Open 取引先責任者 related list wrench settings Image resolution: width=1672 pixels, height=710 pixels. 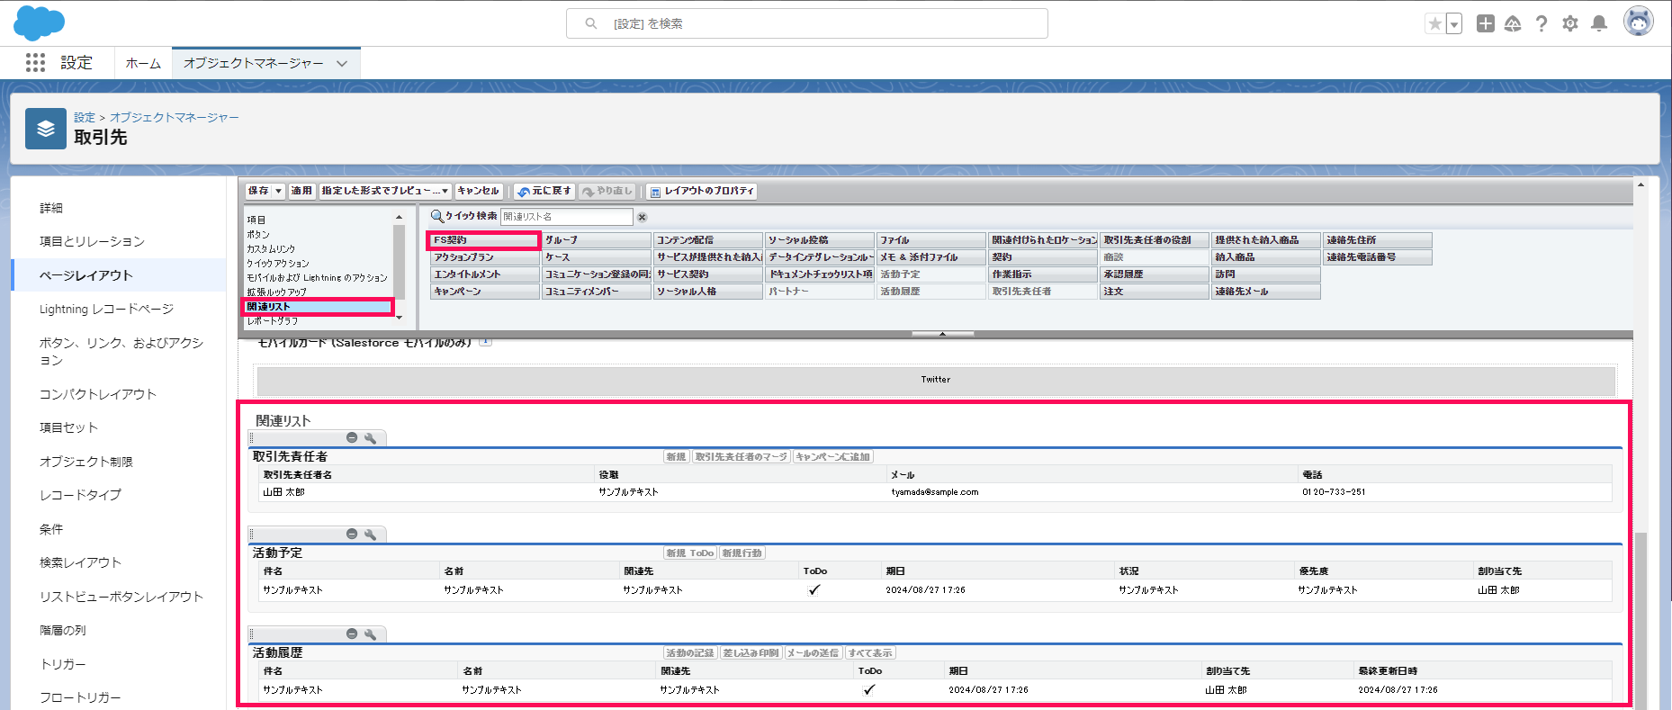point(370,437)
